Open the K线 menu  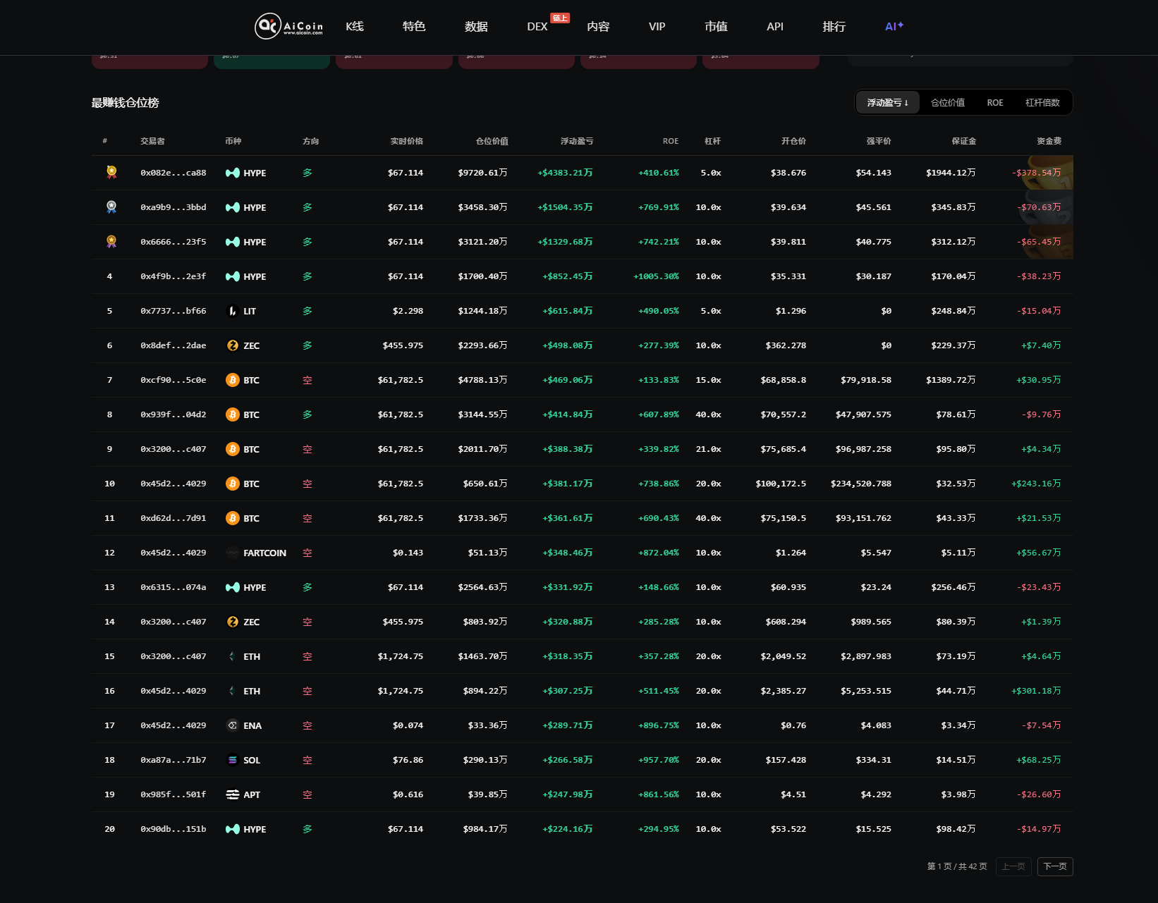355,26
